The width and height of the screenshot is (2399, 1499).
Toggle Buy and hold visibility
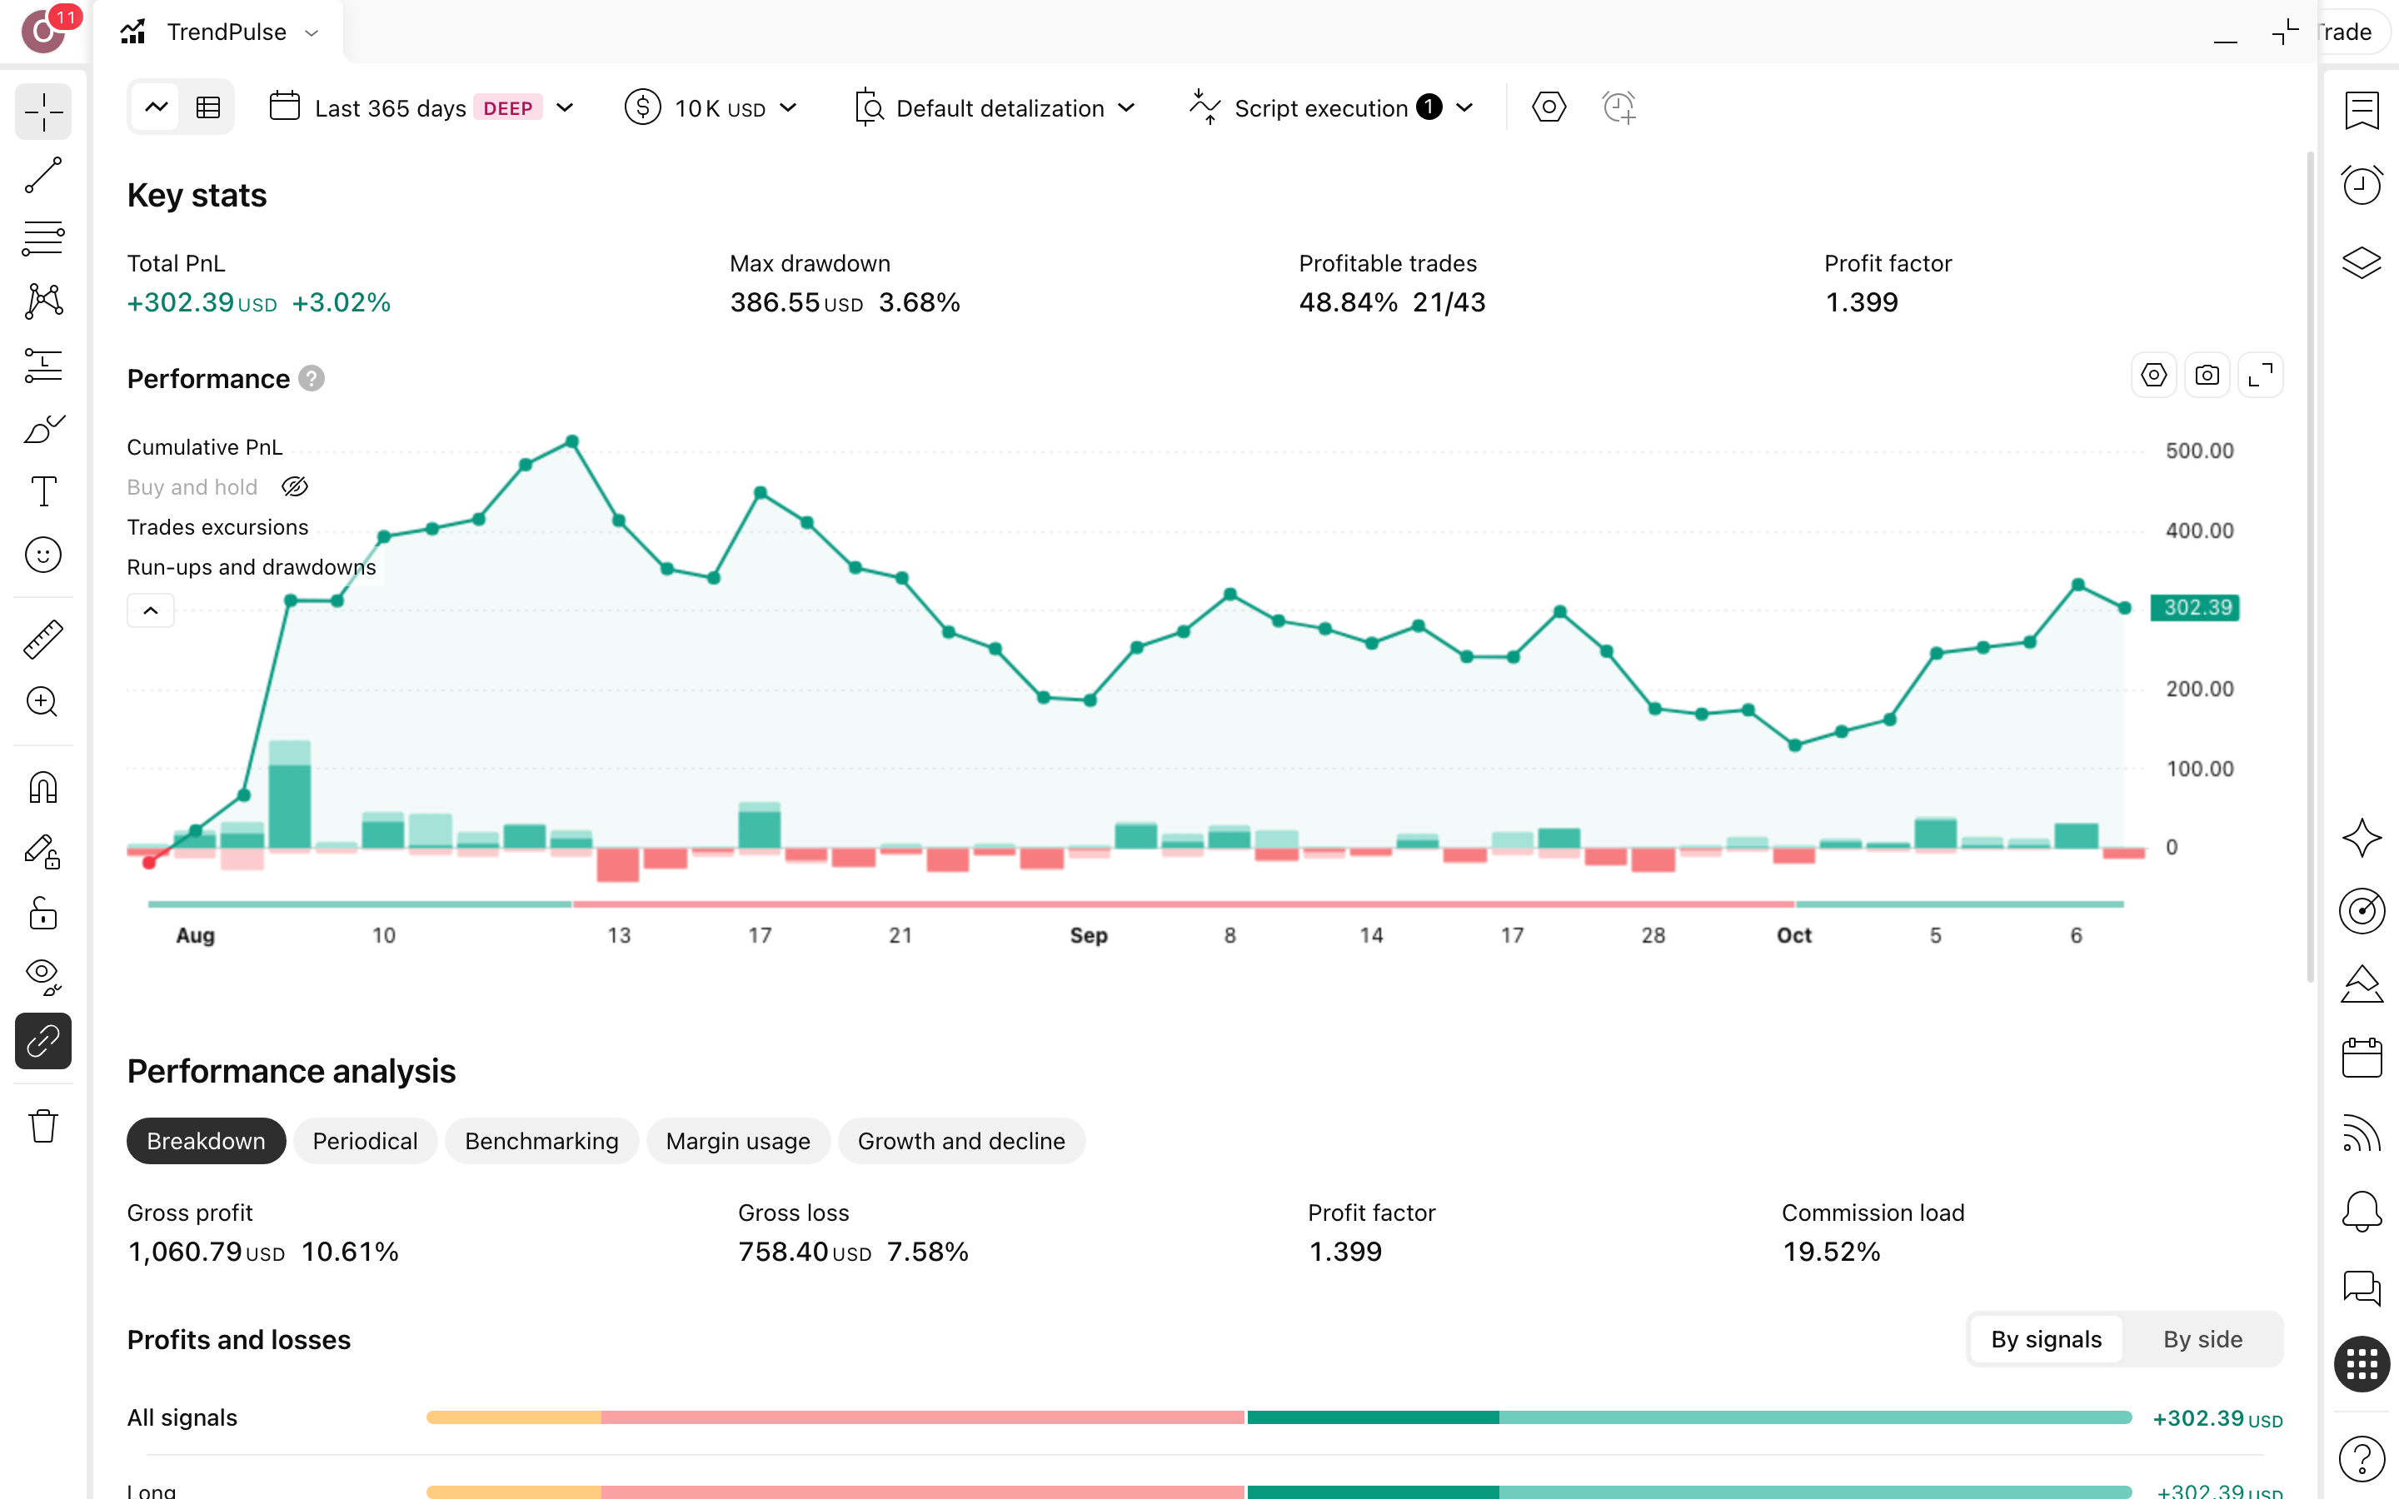296,487
